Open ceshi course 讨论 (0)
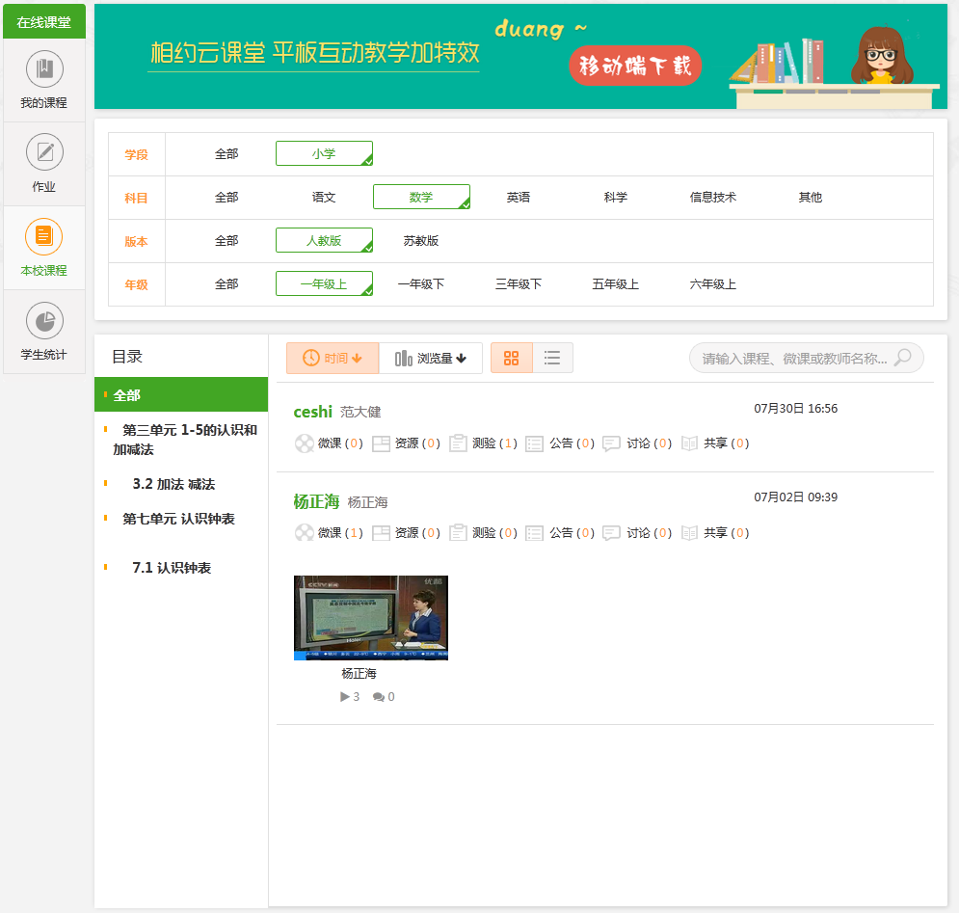This screenshot has width=959, height=913. pos(637,443)
